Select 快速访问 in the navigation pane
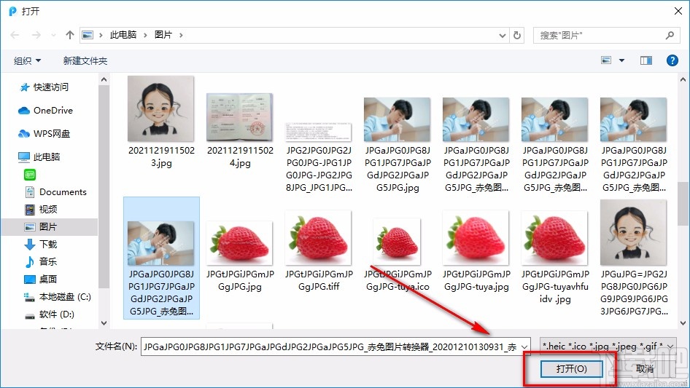This screenshot has width=690, height=388. tap(44, 87)
